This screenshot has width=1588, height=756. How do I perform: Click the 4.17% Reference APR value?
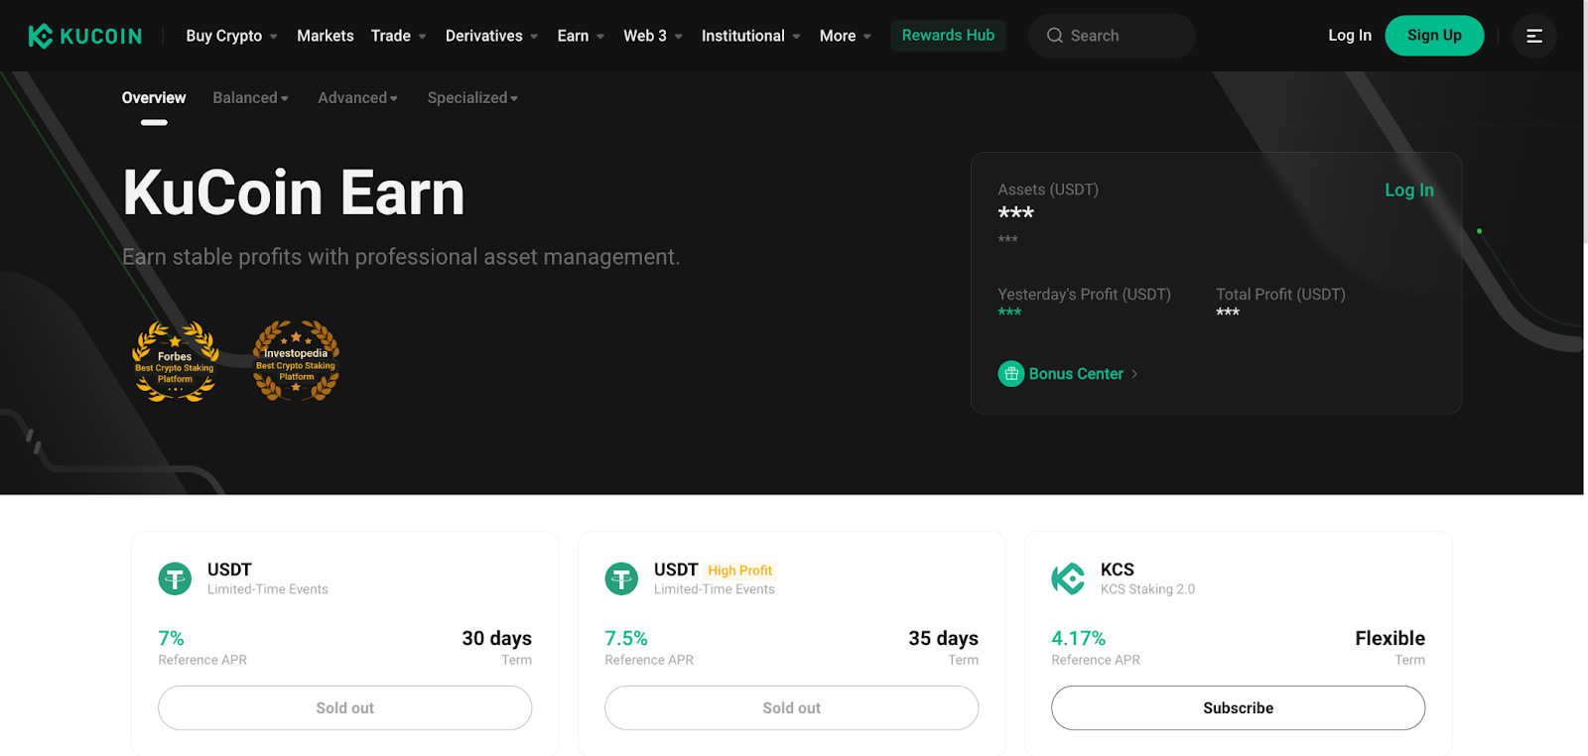pos(1079,638)
